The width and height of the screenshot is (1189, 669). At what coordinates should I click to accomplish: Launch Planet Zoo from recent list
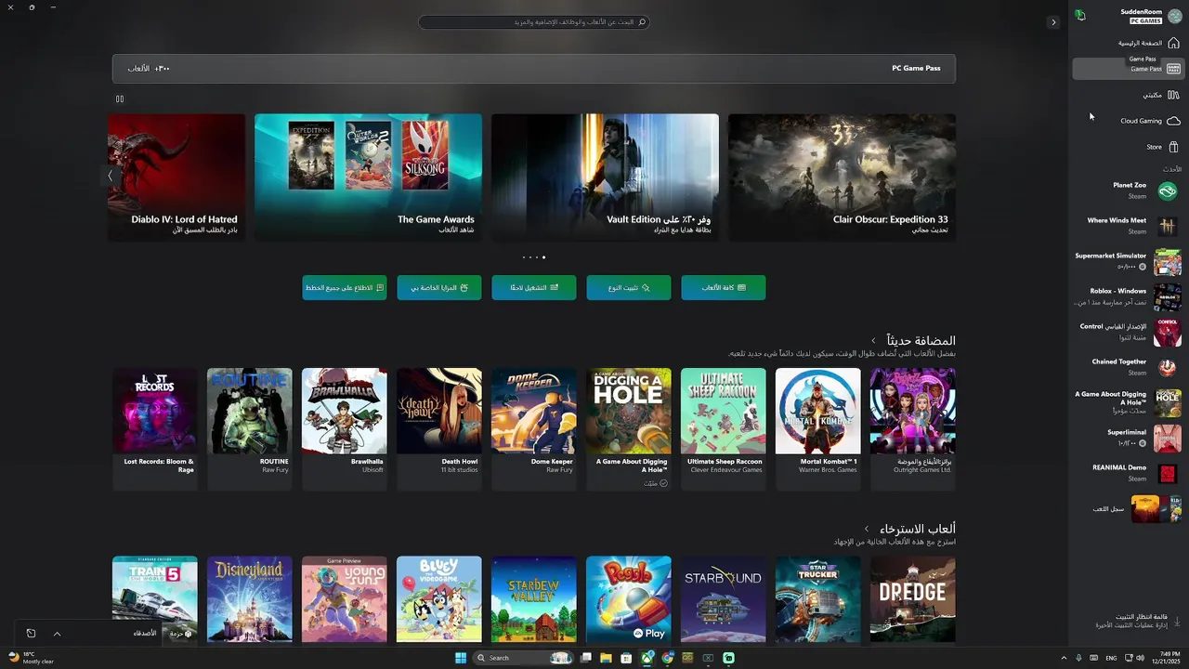pyautogui.click(x=1129, y=190)
